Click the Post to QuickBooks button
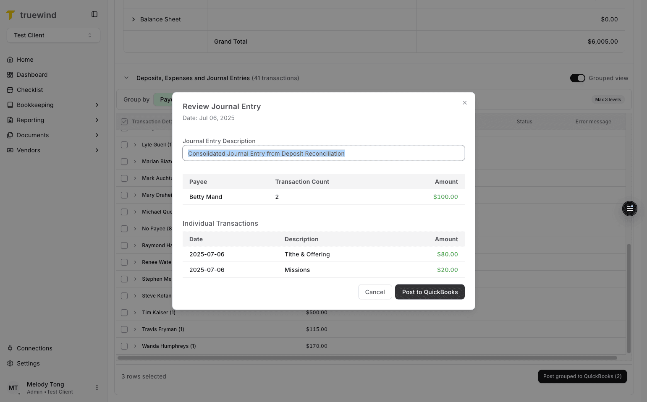 pyautogui.click(x=430, y=292)
